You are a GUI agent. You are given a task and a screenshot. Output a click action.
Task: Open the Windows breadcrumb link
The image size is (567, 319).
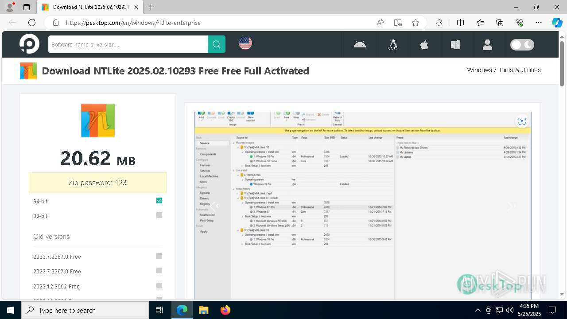click(x=479, y=70)
